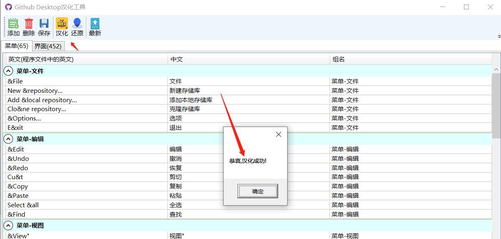
Task: Select the New &repository... row
Action: pos(248,90)
